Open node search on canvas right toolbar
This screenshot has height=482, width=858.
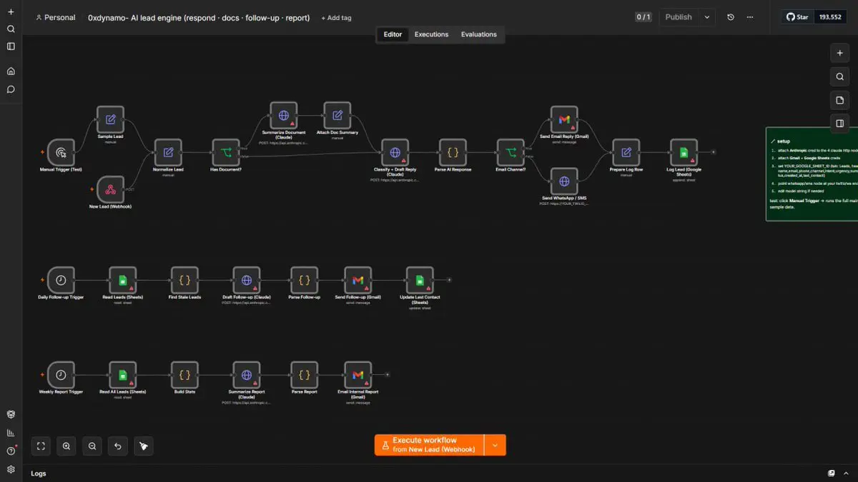point(839,76)
